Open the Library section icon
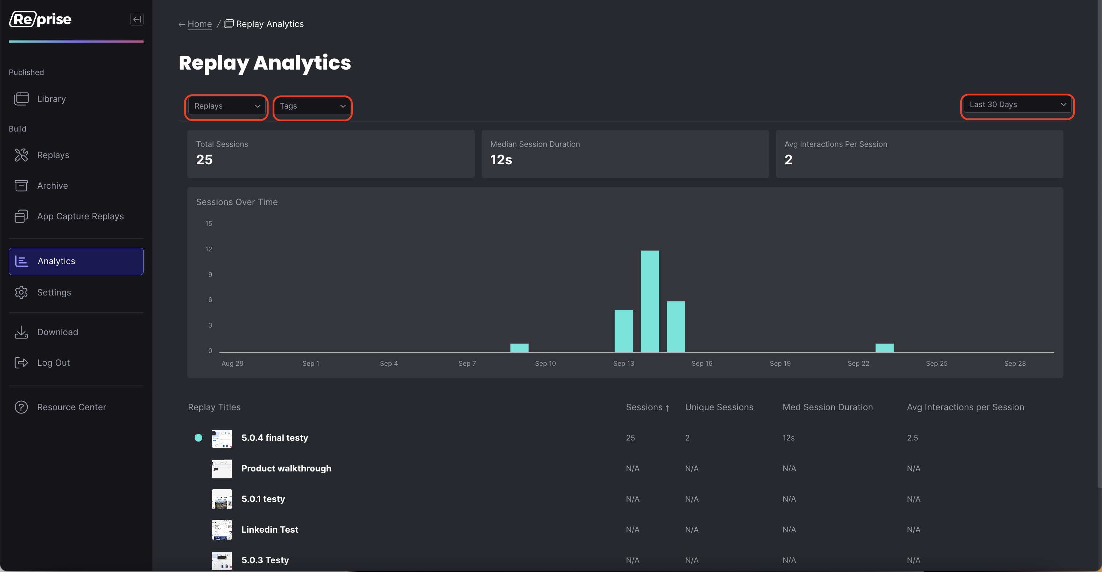The height and width of the screenshot is (572, 1102). coord(21,99)
